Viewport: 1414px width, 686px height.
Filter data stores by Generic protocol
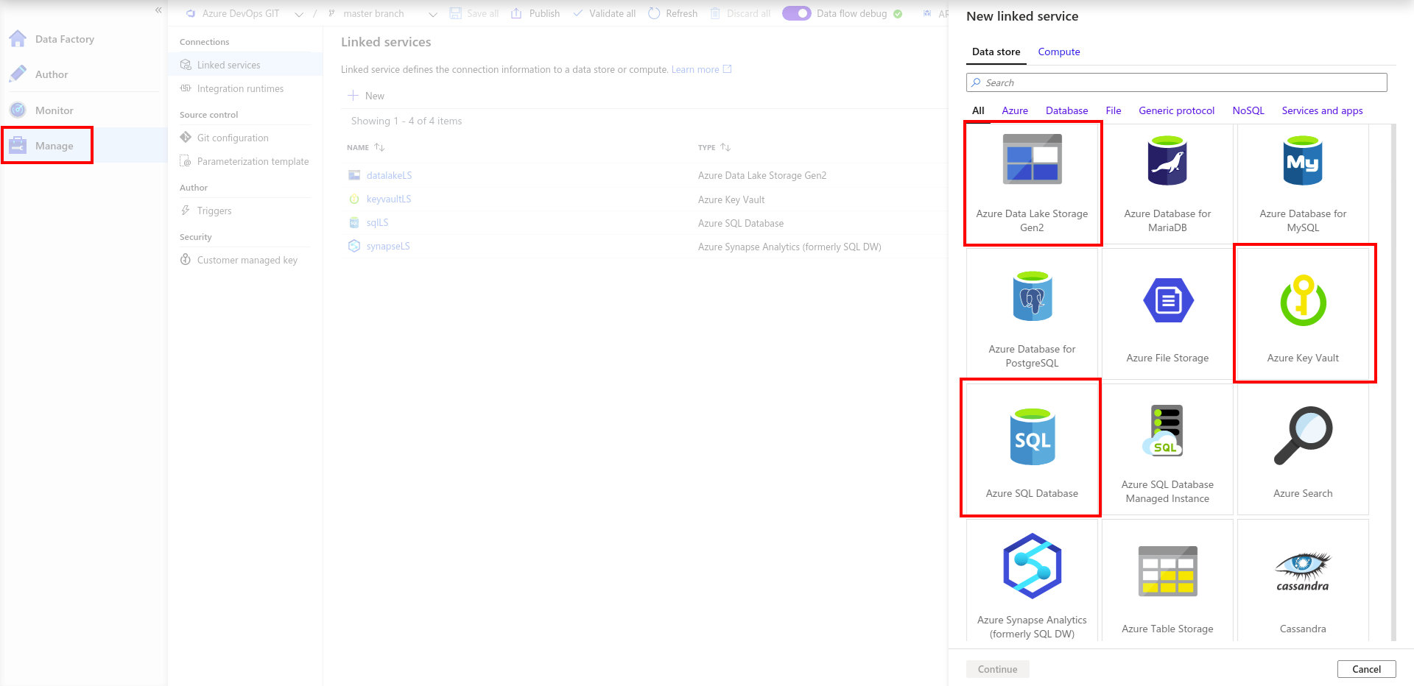pyautogui.click(x=1177, y=110)
